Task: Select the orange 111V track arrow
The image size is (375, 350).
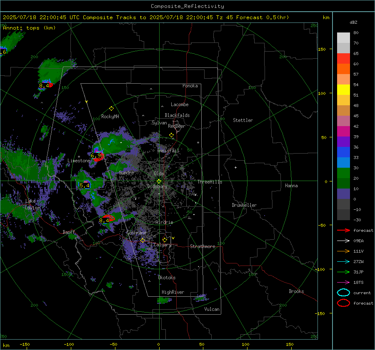Action: tap(343, 251)
